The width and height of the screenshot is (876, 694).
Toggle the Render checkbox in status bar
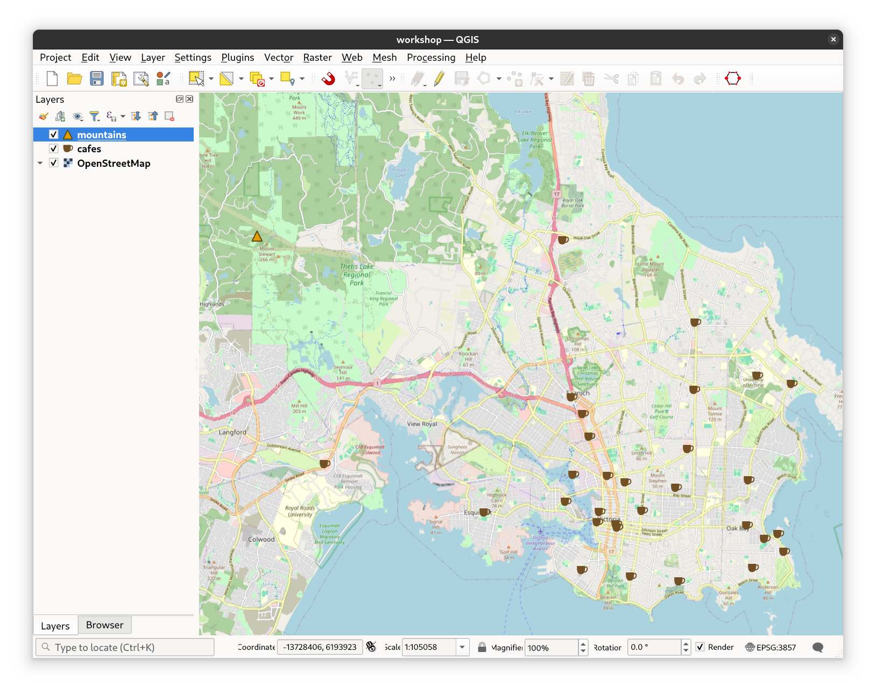(x=700, y=647)
